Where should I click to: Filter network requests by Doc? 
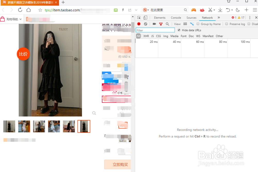click(191, 36)
